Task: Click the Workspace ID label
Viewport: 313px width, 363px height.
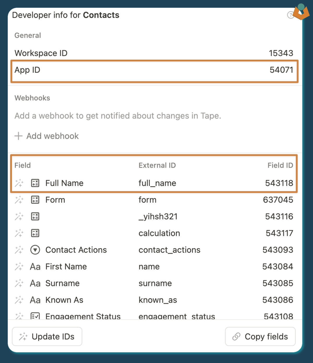Action: (41, 53)
